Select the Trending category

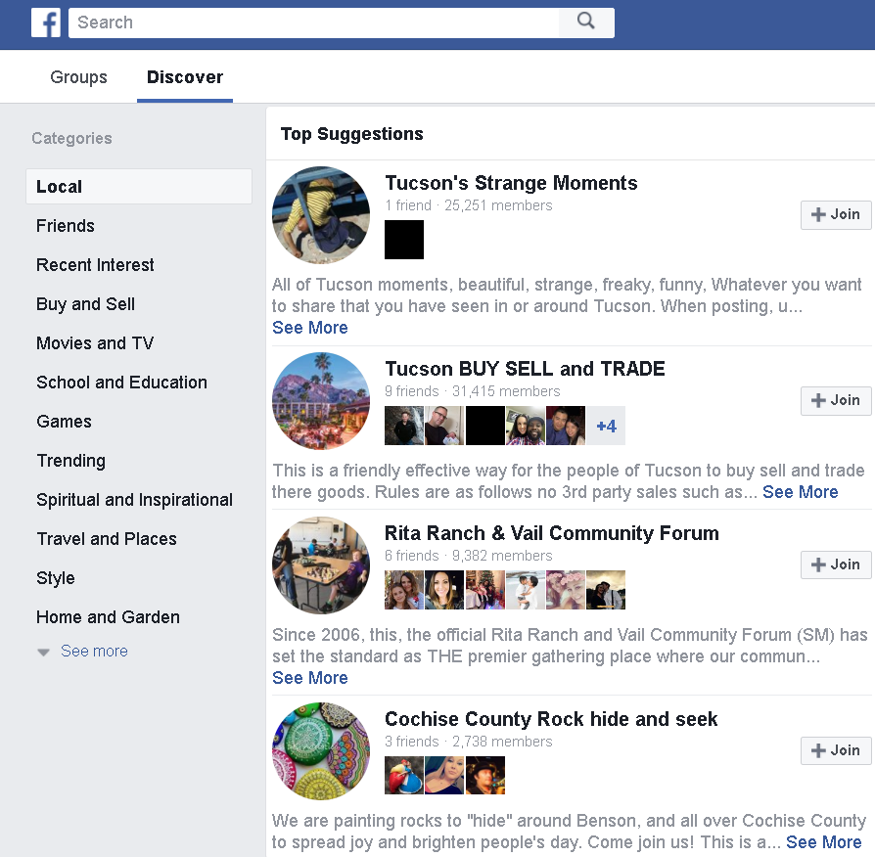(70, 460)
